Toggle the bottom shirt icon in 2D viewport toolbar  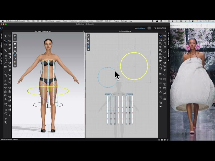pyautogui.click(x=88, y=49)
